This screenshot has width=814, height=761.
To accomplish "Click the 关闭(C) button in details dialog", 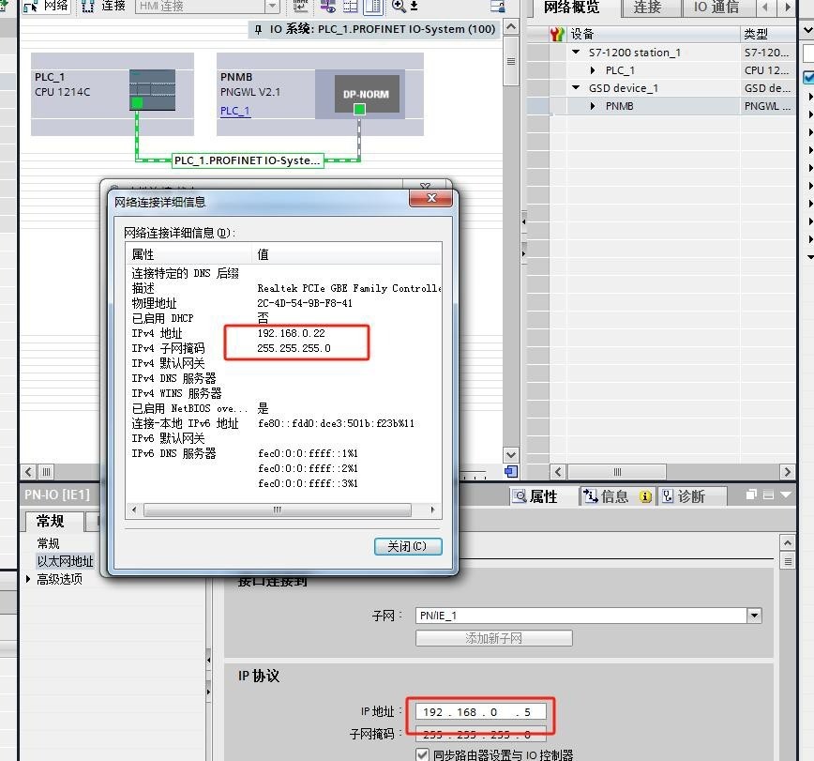I will (408, 546).
